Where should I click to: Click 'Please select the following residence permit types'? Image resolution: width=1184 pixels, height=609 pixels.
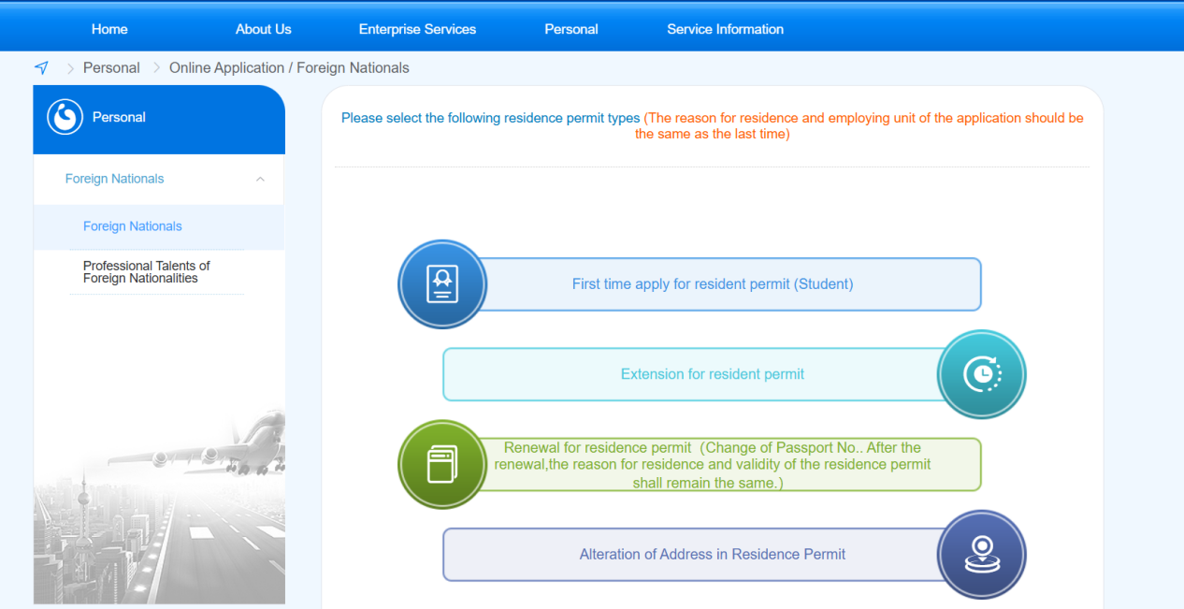point(490,118)
